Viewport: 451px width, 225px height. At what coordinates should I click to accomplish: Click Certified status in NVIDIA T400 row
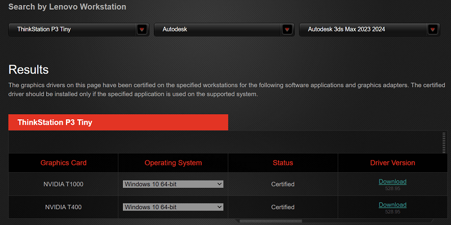pos(283,207)
